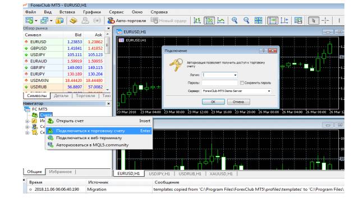This screenshot has width=359, height=202.
Task: Zoom in on the chart
Action: click(x=234, y=21)
